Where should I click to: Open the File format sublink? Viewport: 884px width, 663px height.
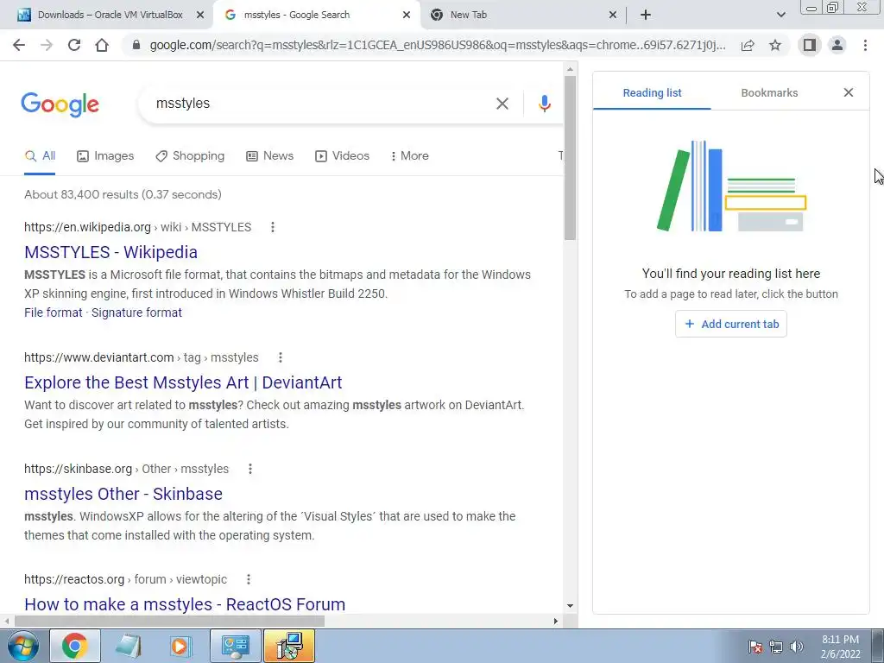(x=53, y=313)
